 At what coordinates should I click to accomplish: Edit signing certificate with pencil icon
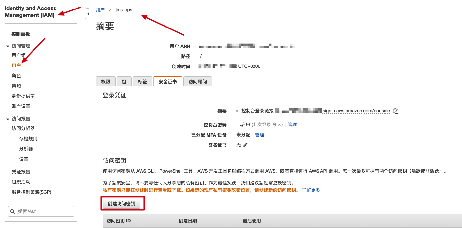pos(245,145)
